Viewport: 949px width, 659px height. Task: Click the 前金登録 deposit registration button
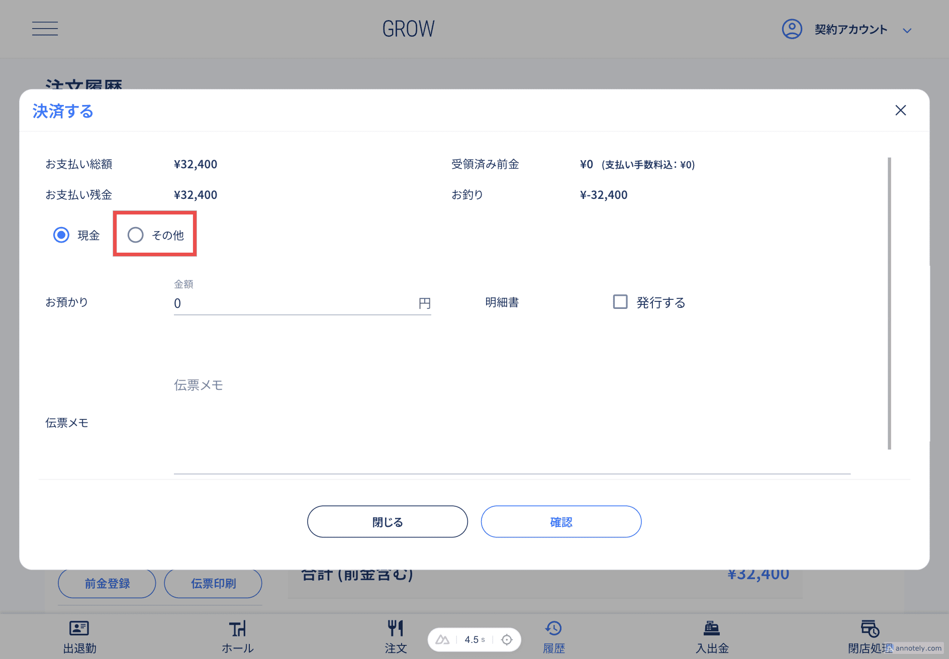click(x=107, y=583)
